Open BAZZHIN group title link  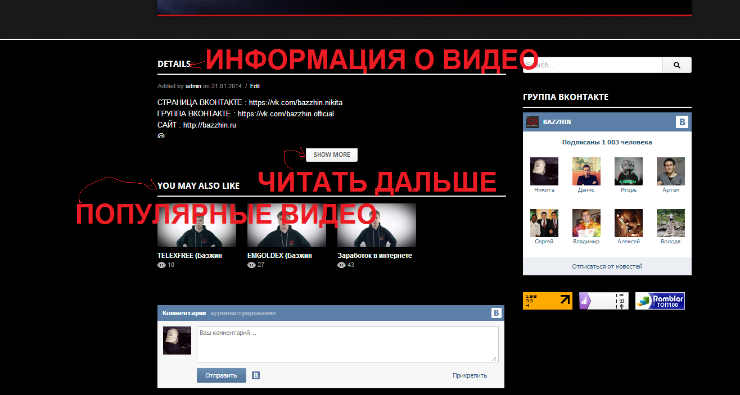[x=557, y=122]
